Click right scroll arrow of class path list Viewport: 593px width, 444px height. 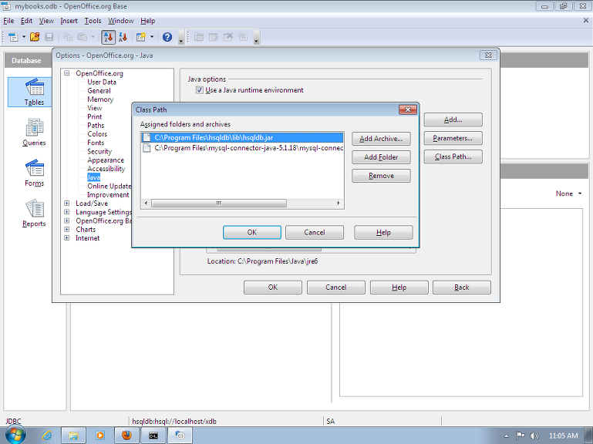[339, 203]
